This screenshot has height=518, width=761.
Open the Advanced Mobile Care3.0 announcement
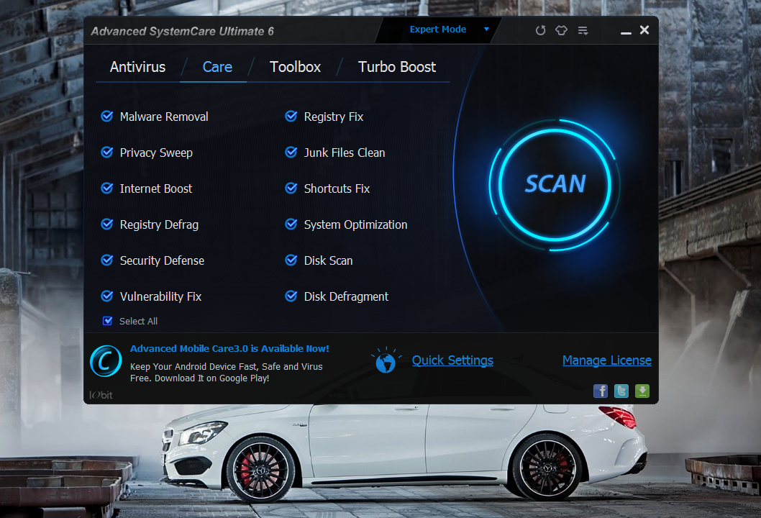(229, 348)
